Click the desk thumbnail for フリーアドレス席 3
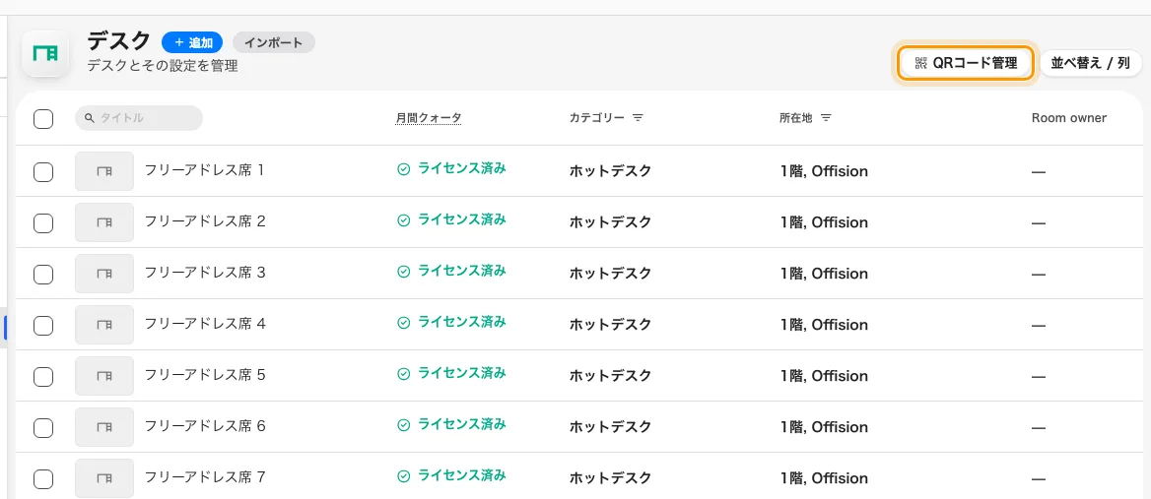 104,274
